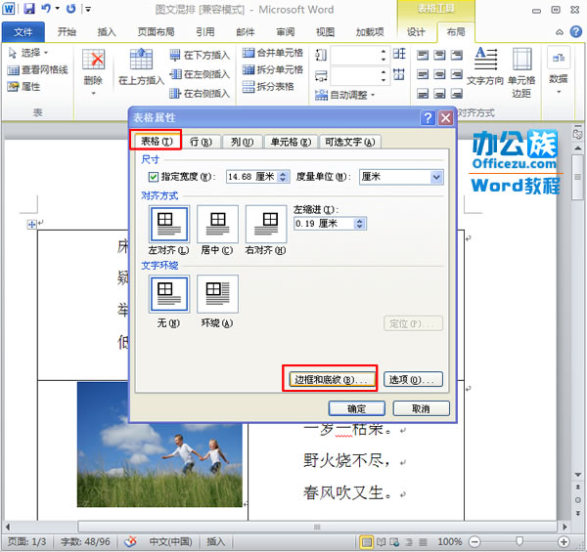Click the Redo icon in title bar
Screen dimensions: 587x552
click(70, 9)
